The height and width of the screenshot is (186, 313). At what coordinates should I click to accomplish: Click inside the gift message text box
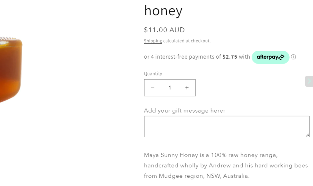click(227, 126)
